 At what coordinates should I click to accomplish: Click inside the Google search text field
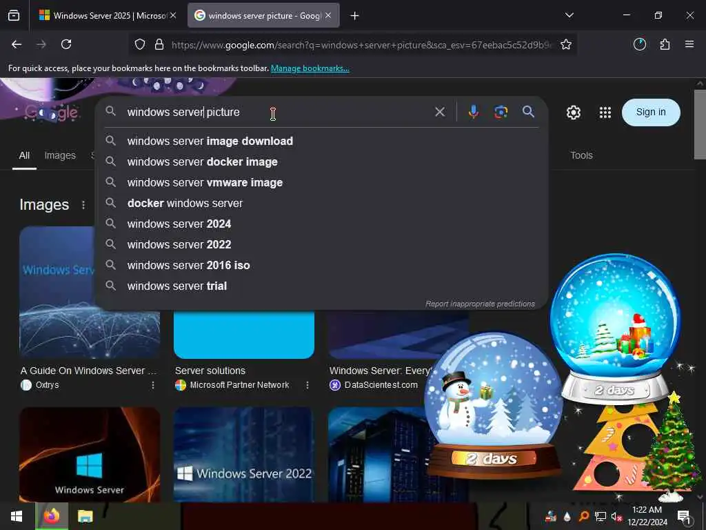tap(277, 112)
